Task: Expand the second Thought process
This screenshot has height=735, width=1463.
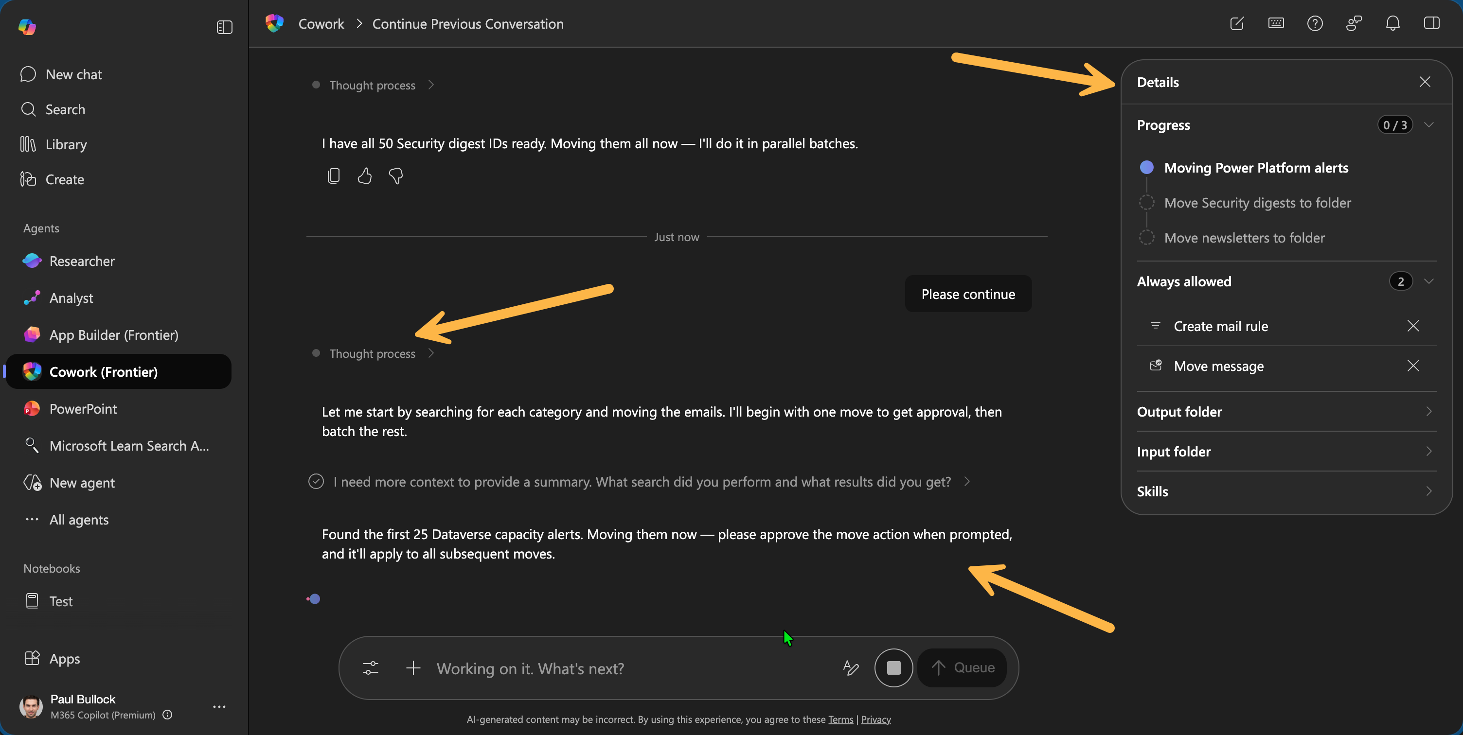Action: (x=373, y=353)
